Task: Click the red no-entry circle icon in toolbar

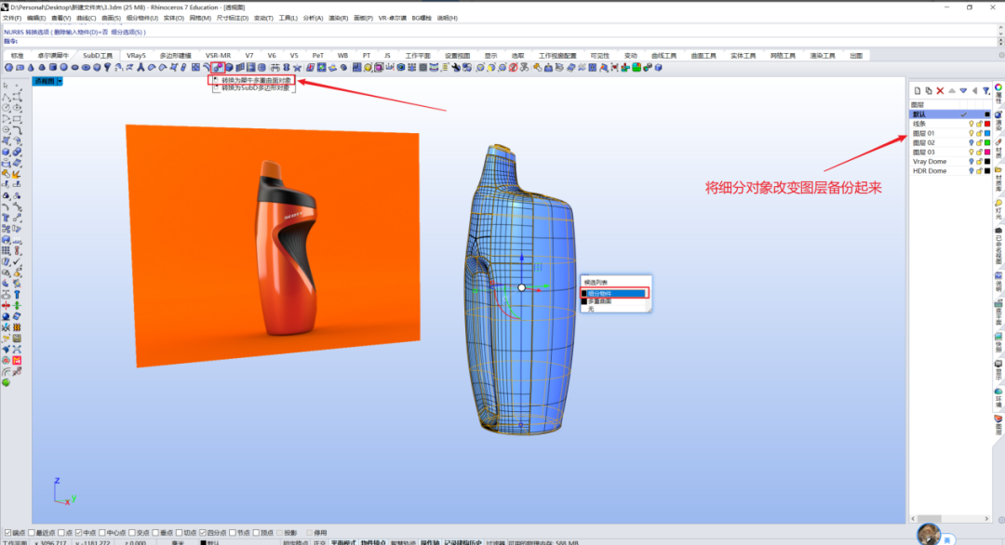Action: tap(513, 67)
